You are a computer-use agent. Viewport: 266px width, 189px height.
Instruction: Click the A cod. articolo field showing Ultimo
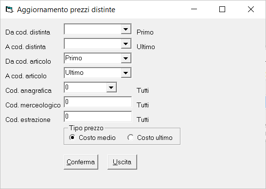tap(93, 73)
